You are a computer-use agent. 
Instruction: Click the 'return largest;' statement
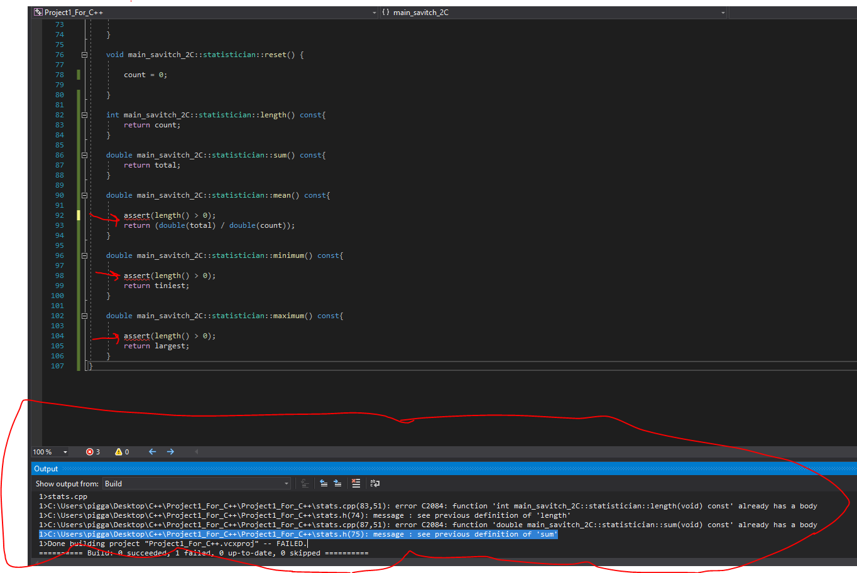tap(156, 346)
